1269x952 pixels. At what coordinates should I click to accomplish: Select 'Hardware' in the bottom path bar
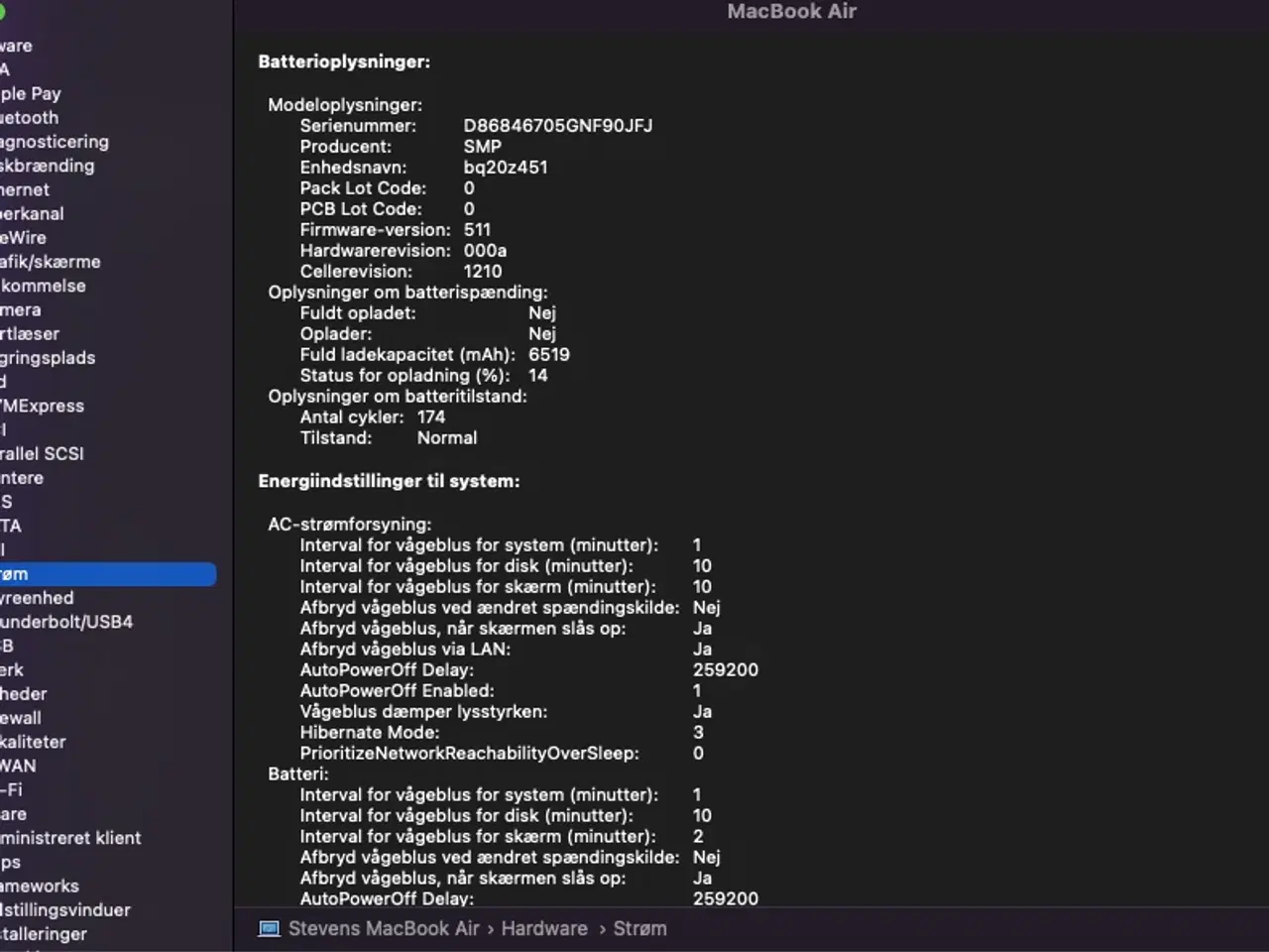[x=544, y=929]
